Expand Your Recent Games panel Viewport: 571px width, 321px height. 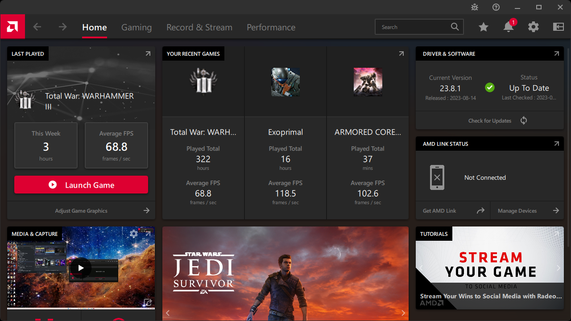401,53
